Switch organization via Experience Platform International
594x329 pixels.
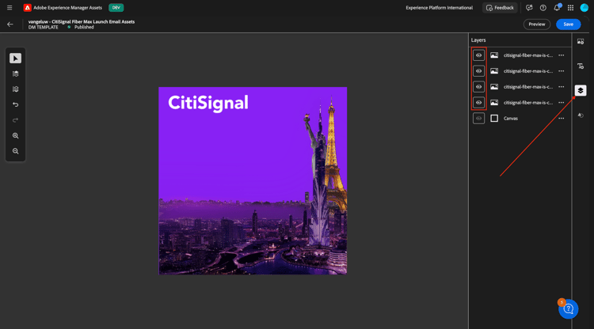click(x=439, y=8)
